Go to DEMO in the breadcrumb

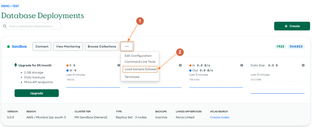pyautogui.click(x=5, y=6)
